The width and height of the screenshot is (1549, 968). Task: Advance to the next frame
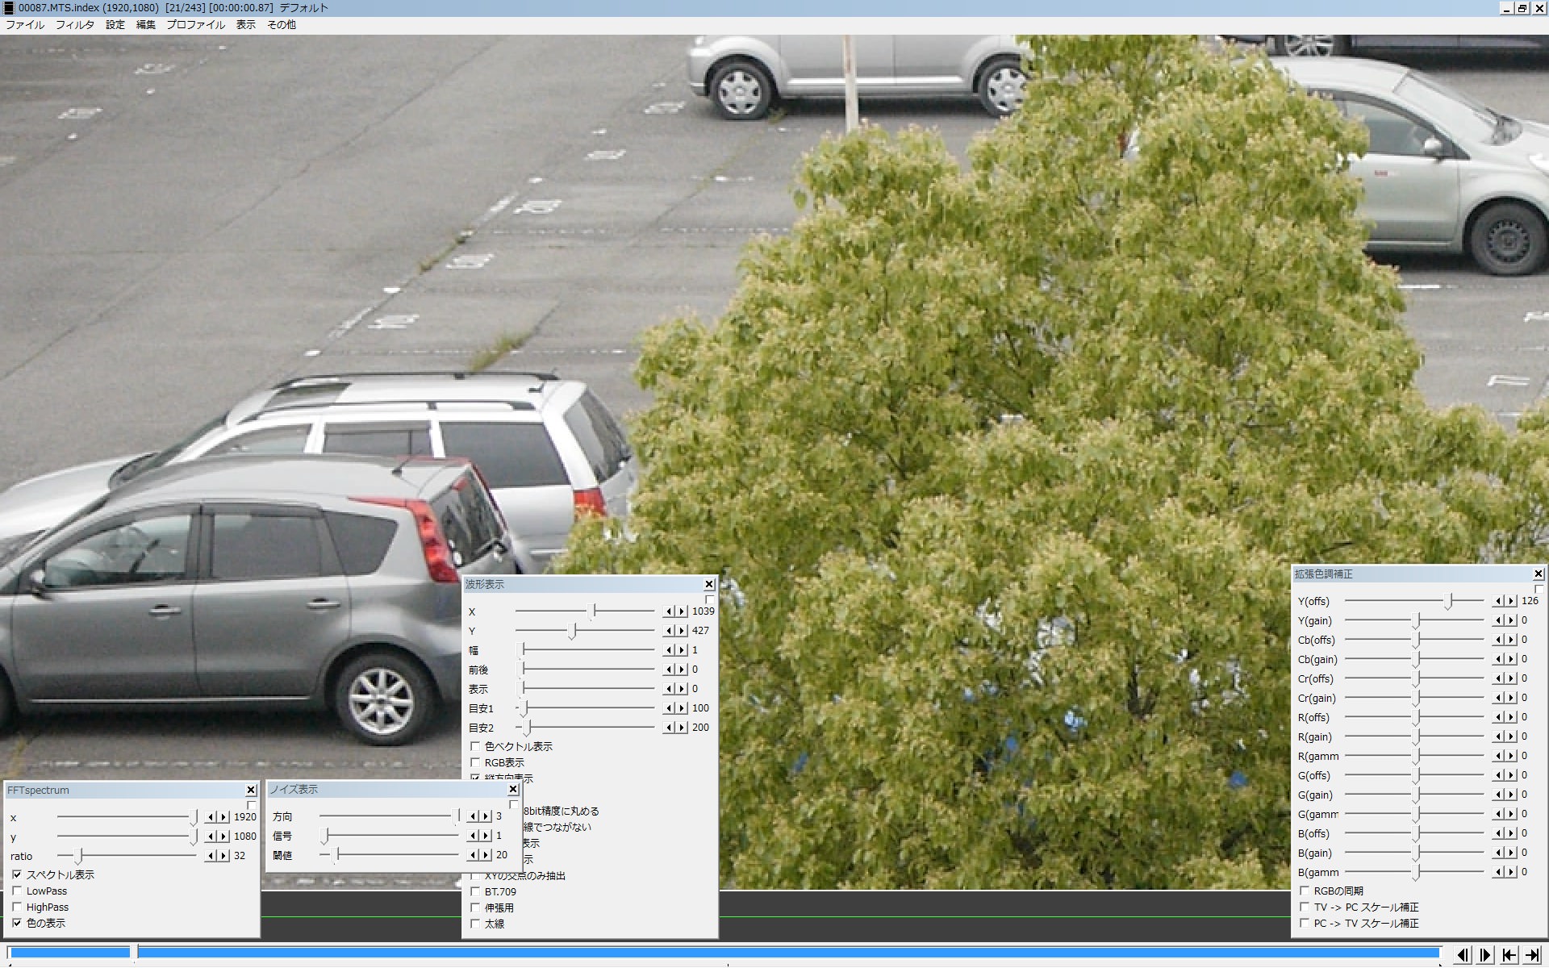(x=1485, y=955)
